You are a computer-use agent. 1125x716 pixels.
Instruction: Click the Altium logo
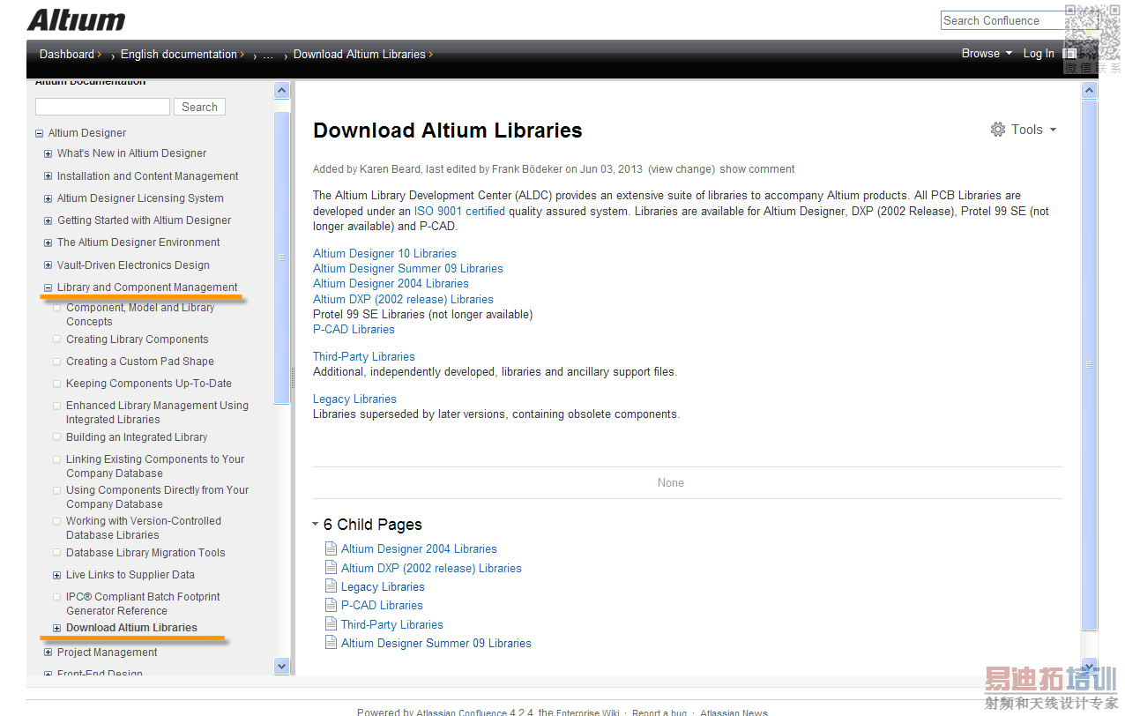click(x=76, y=19)
